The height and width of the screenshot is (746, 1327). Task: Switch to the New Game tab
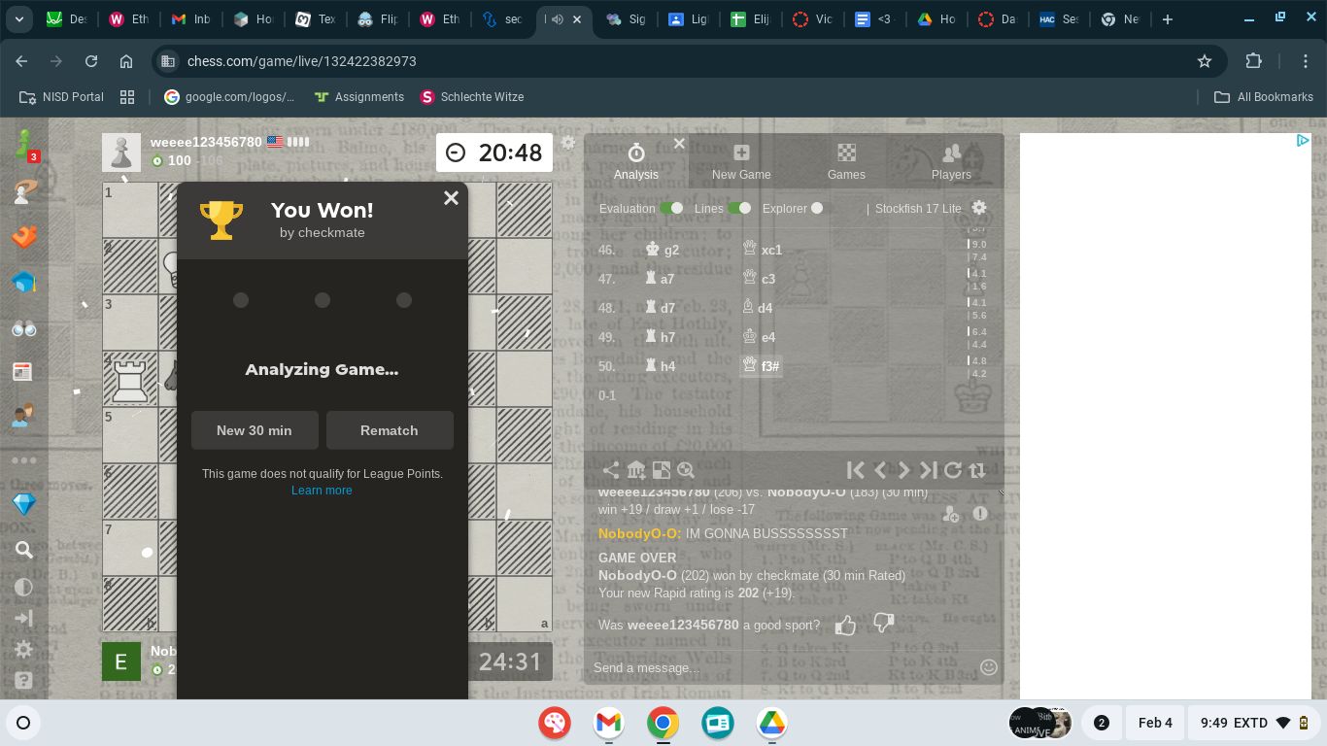pyautogui.click(x=741, y=161)
